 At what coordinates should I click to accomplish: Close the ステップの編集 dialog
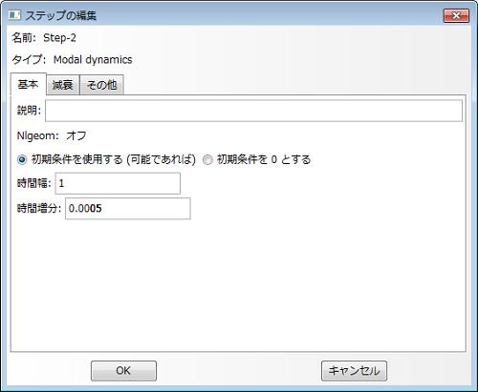point(456,15)
